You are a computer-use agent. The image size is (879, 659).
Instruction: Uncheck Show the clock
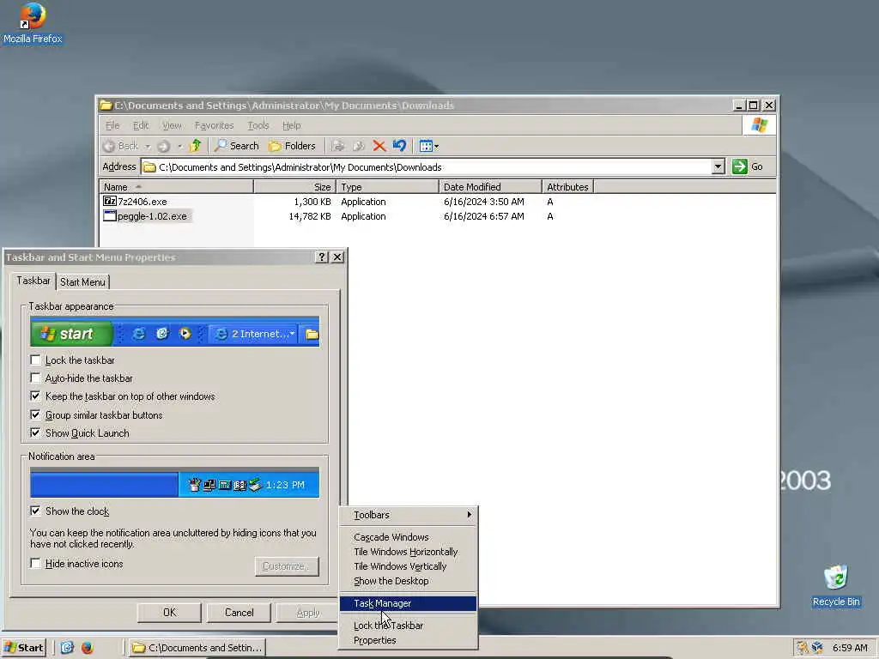(35, 511)
